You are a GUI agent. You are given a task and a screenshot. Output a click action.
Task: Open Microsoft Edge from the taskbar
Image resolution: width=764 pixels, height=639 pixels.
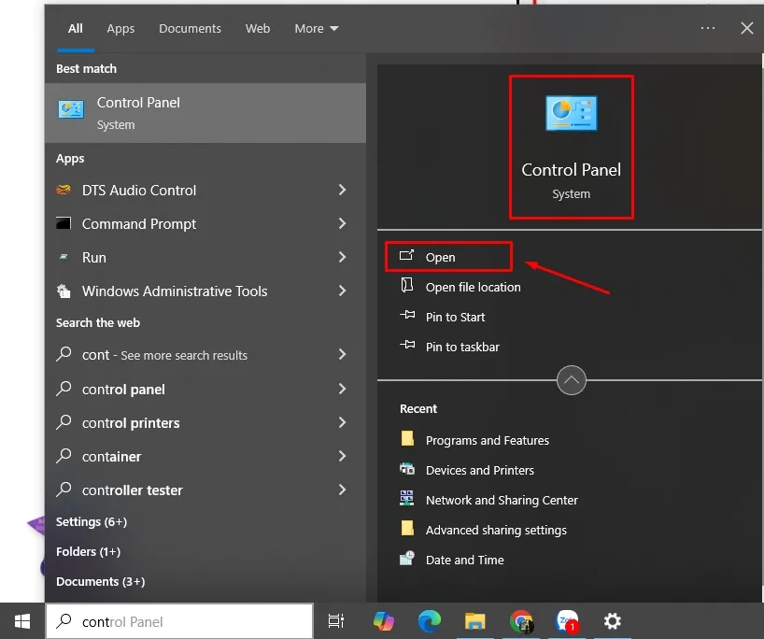coord(429,621)
